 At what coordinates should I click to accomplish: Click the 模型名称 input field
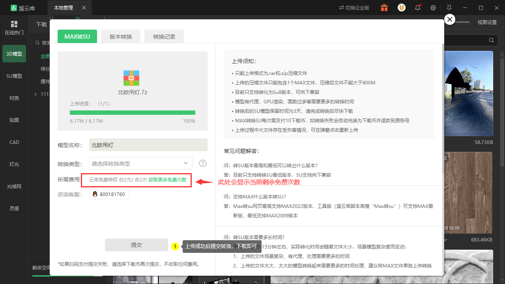148,145
